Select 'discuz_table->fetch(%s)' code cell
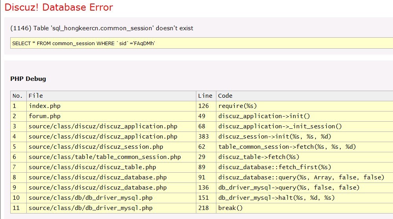 (304, 157)
